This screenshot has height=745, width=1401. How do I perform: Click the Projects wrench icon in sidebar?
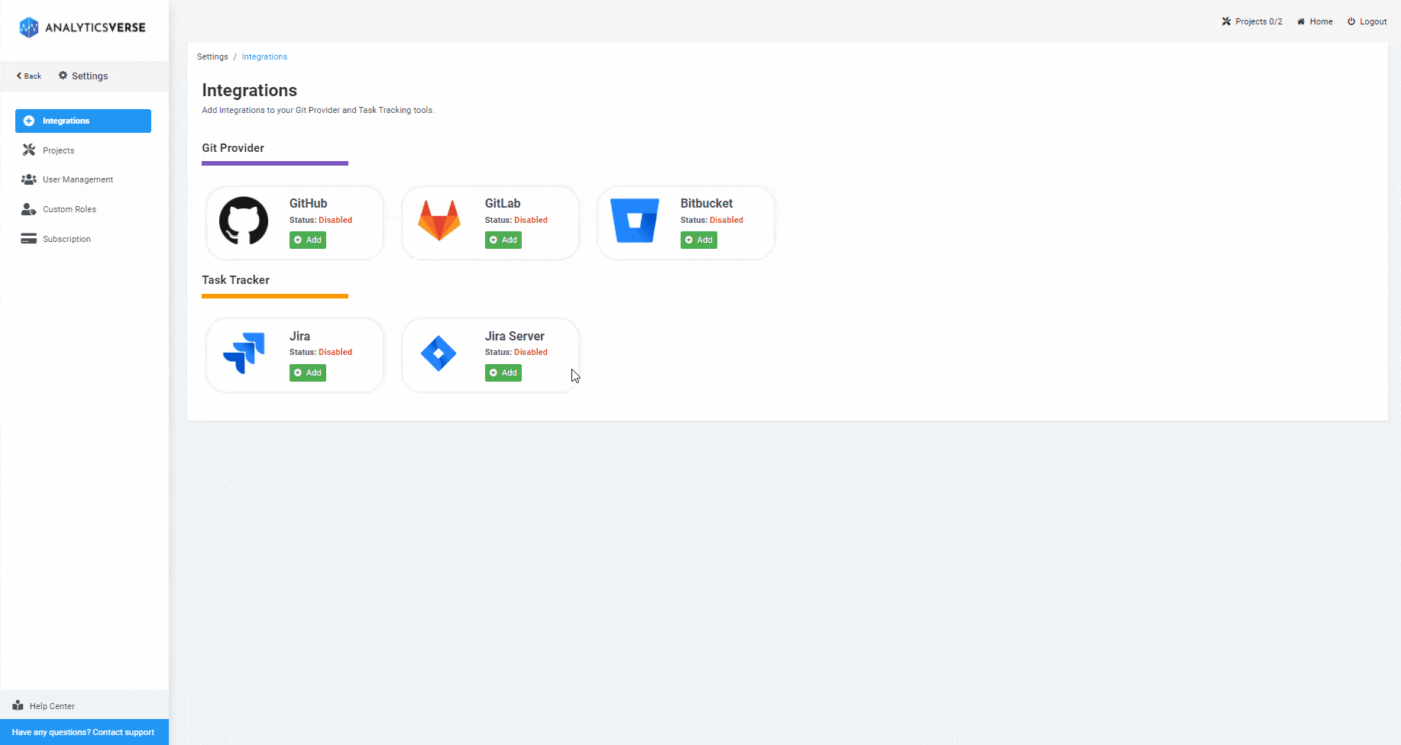[28, 150]
